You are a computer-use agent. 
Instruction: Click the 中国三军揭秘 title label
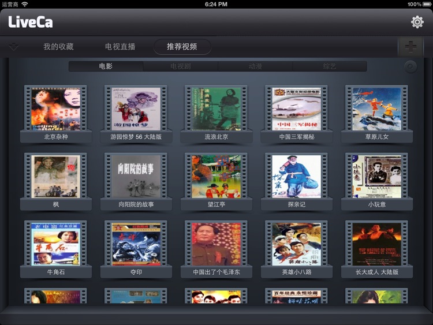297,137
